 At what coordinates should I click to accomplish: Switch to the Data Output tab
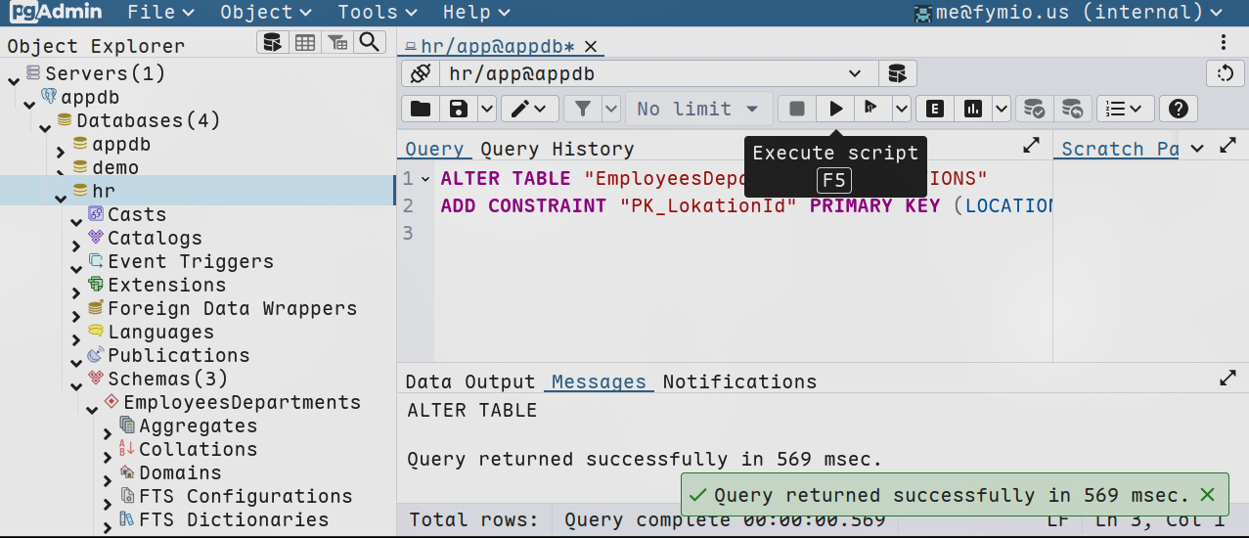click(469, 381)
